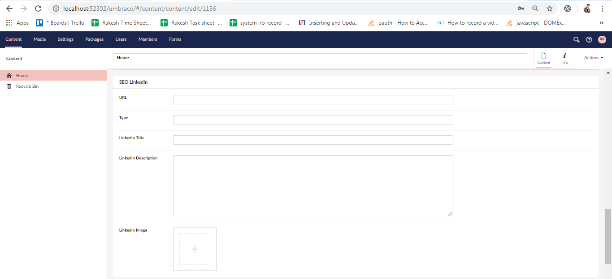Screen dimensions: 612x279
Task: Switch to the Content section
Action: [x=13, y=39]
